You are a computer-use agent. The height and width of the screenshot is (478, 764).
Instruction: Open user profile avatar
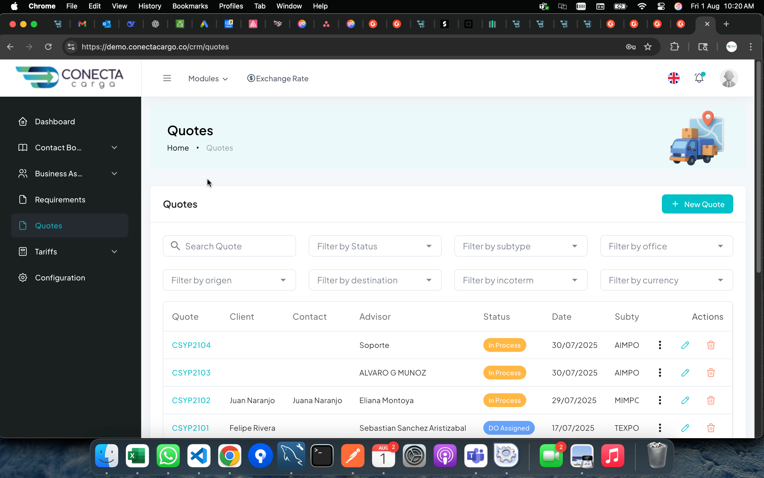(728, 78)
